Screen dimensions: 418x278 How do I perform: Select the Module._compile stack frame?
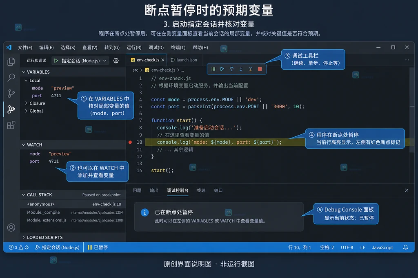click(x=73, y=212)
